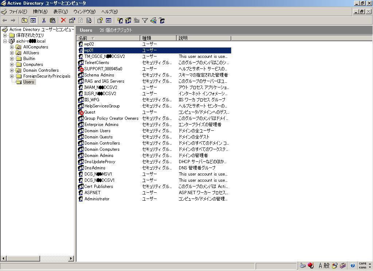
Task: Expand the Computers node
Action: point(12,64)
